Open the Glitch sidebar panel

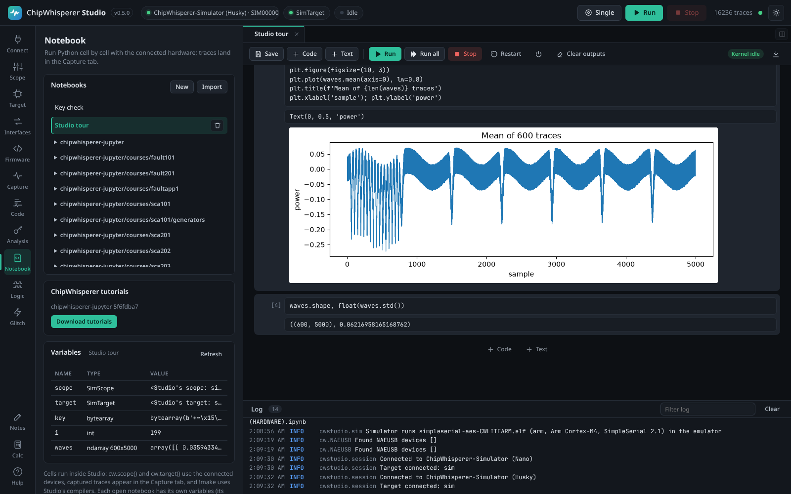tap(17, 317)
